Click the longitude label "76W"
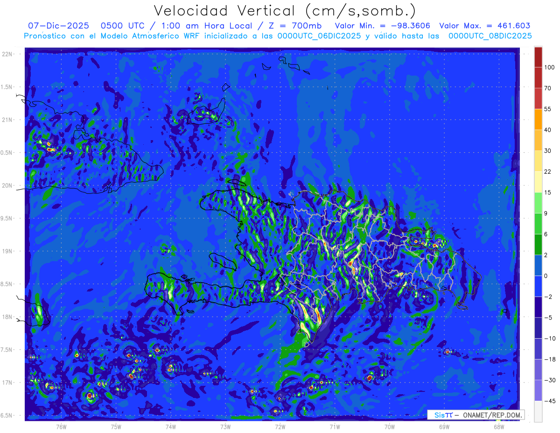The image size is (560, 433). 62,427
